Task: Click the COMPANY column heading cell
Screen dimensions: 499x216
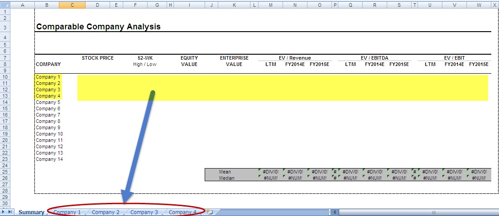Action: pos(48,64)
